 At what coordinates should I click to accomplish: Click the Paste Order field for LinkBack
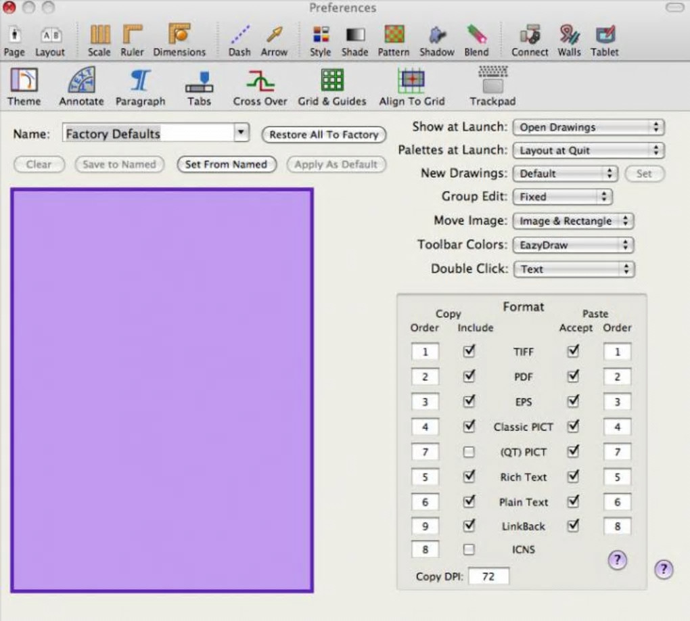click(617, 526)
